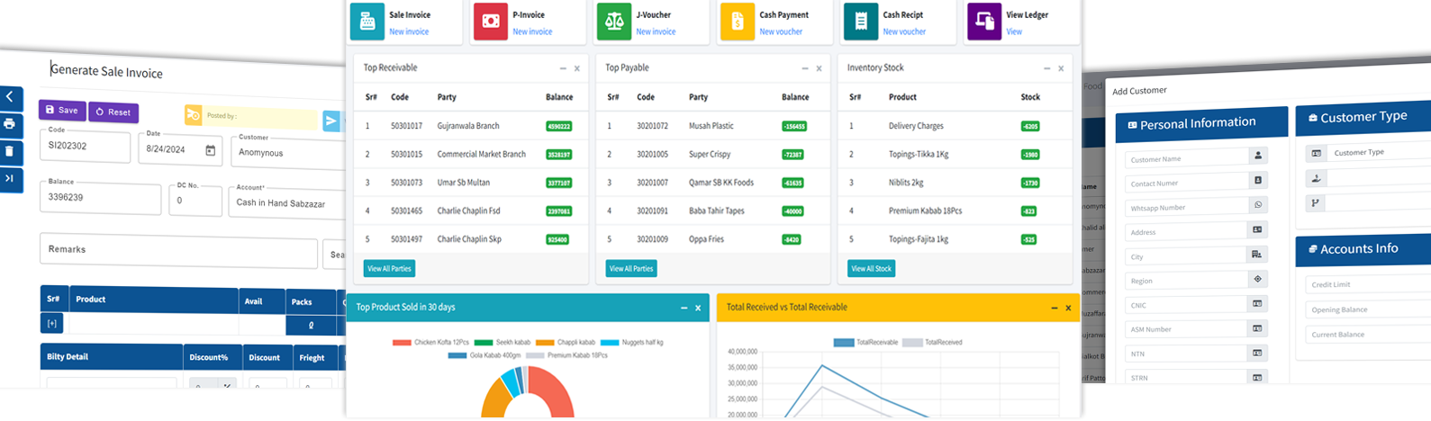Click the Cash Payment yellow document icon
1431x421 pixels.
point(738,22)
